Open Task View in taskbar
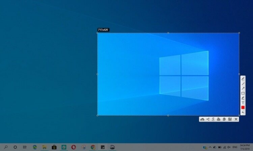The image size is (253, 151). (x=25, y=147)
